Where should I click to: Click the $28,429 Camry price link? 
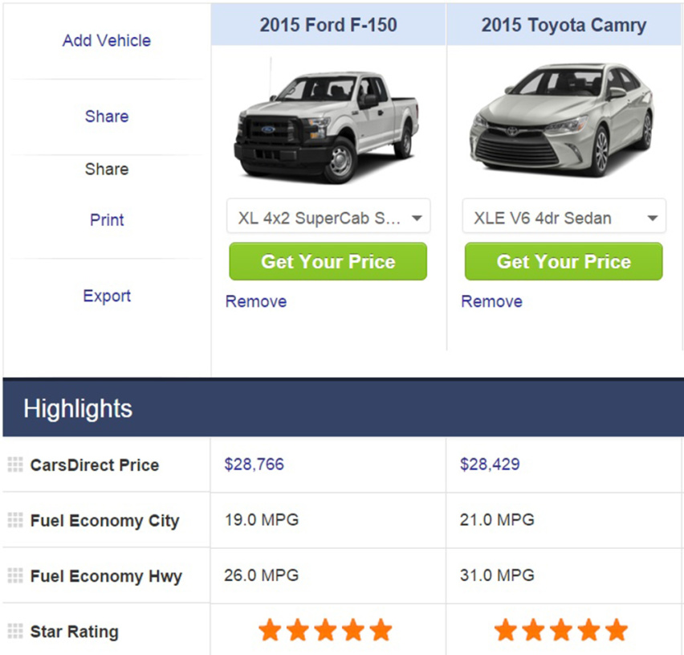(x=490, y=465)
